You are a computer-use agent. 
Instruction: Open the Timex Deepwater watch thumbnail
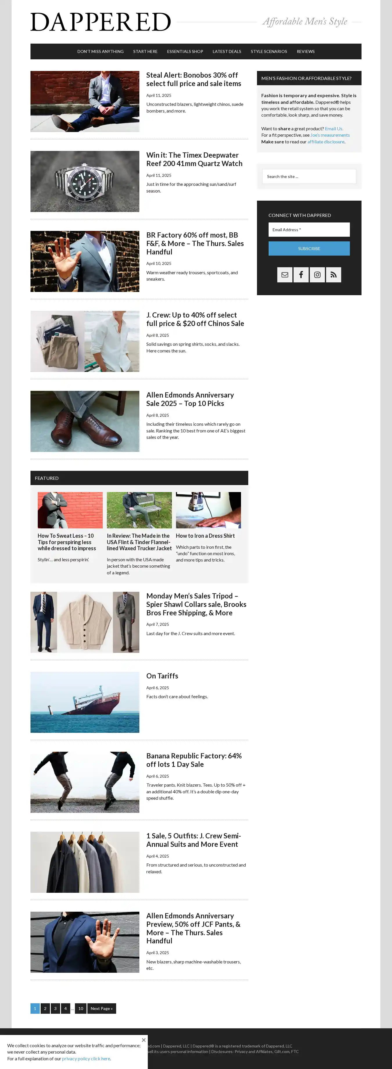(x=84, y=181)
